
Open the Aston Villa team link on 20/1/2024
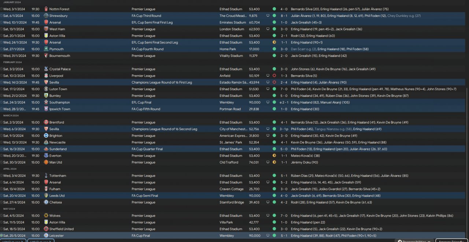pos(57,36)
